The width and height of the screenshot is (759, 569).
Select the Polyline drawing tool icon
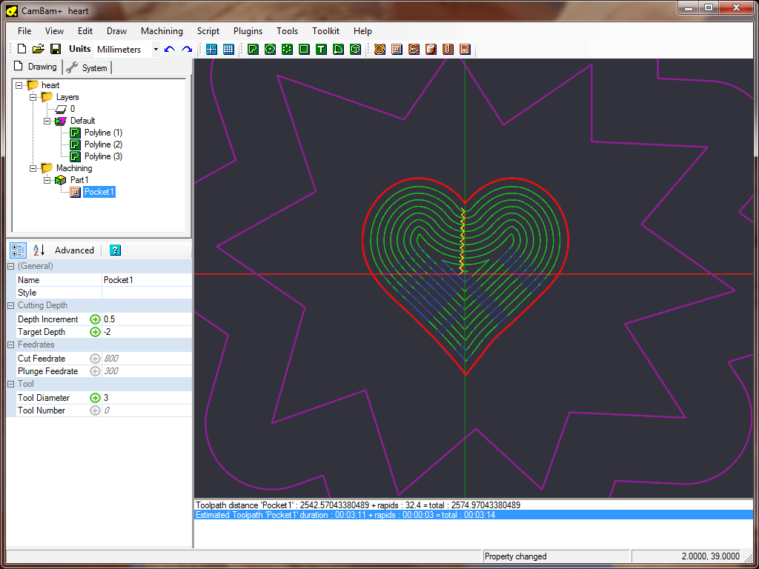click(253, 49)
